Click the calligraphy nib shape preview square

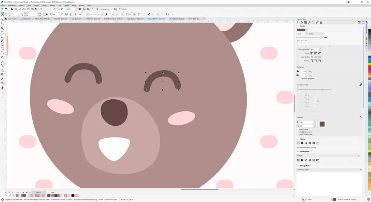(322, 124)
